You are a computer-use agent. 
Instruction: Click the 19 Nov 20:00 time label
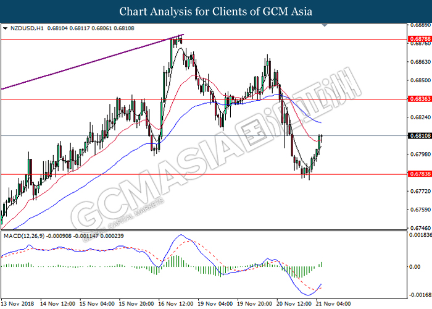pos(254,304)
